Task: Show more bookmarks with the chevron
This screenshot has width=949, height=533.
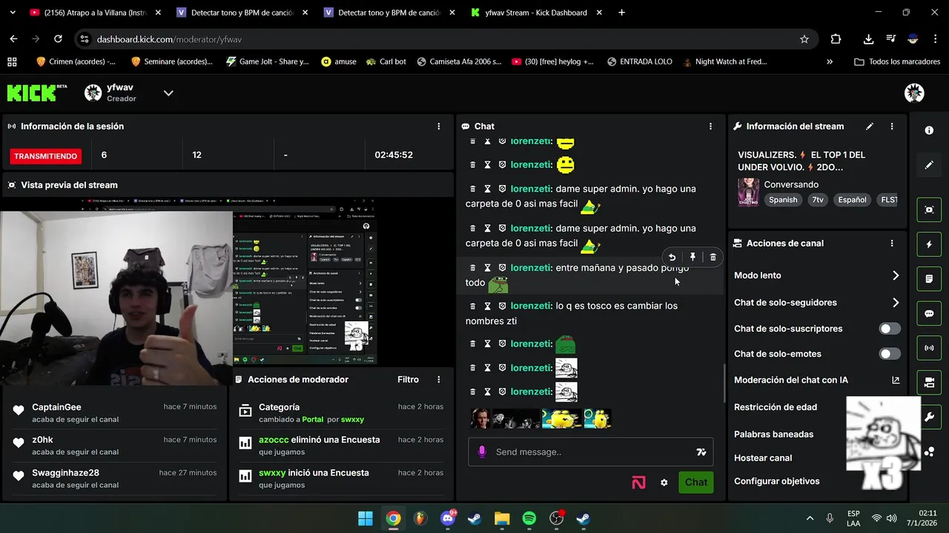Action: tap(830, 61)
